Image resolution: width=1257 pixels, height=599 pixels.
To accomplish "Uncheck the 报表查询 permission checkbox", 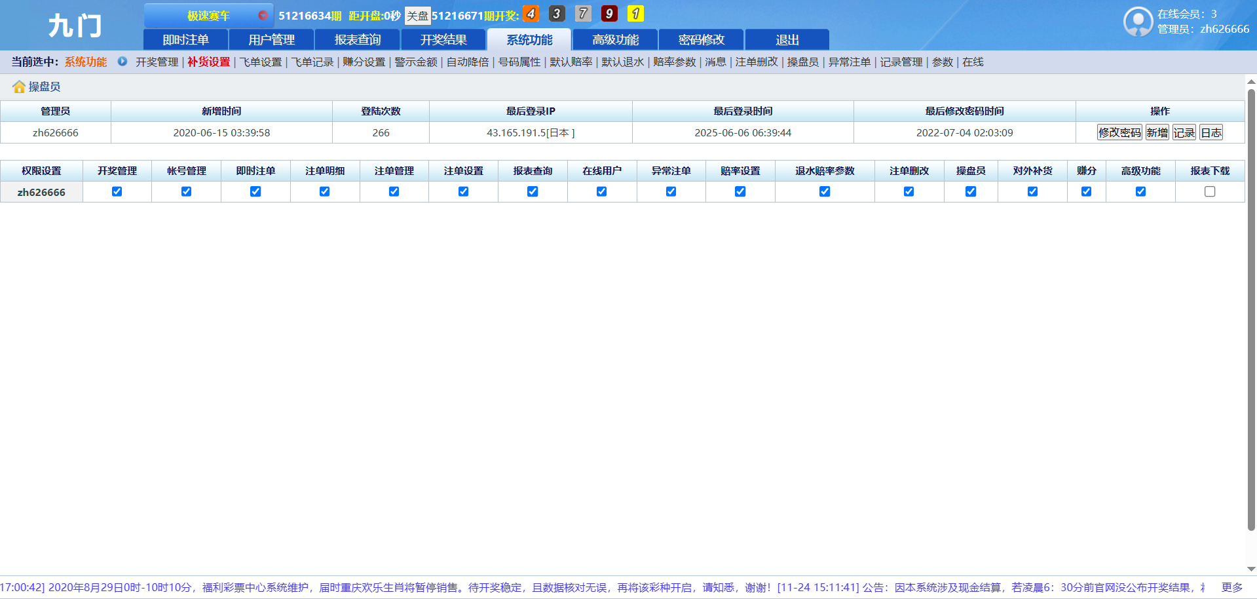I will click(x=533, y=191).
